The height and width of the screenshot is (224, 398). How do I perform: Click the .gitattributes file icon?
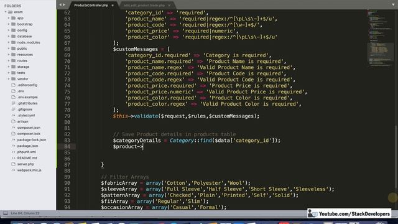coord(14,103)
